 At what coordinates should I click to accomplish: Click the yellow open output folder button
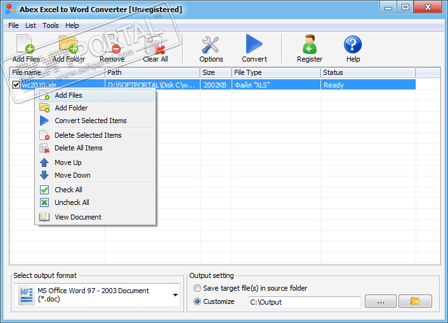point(415,301)
